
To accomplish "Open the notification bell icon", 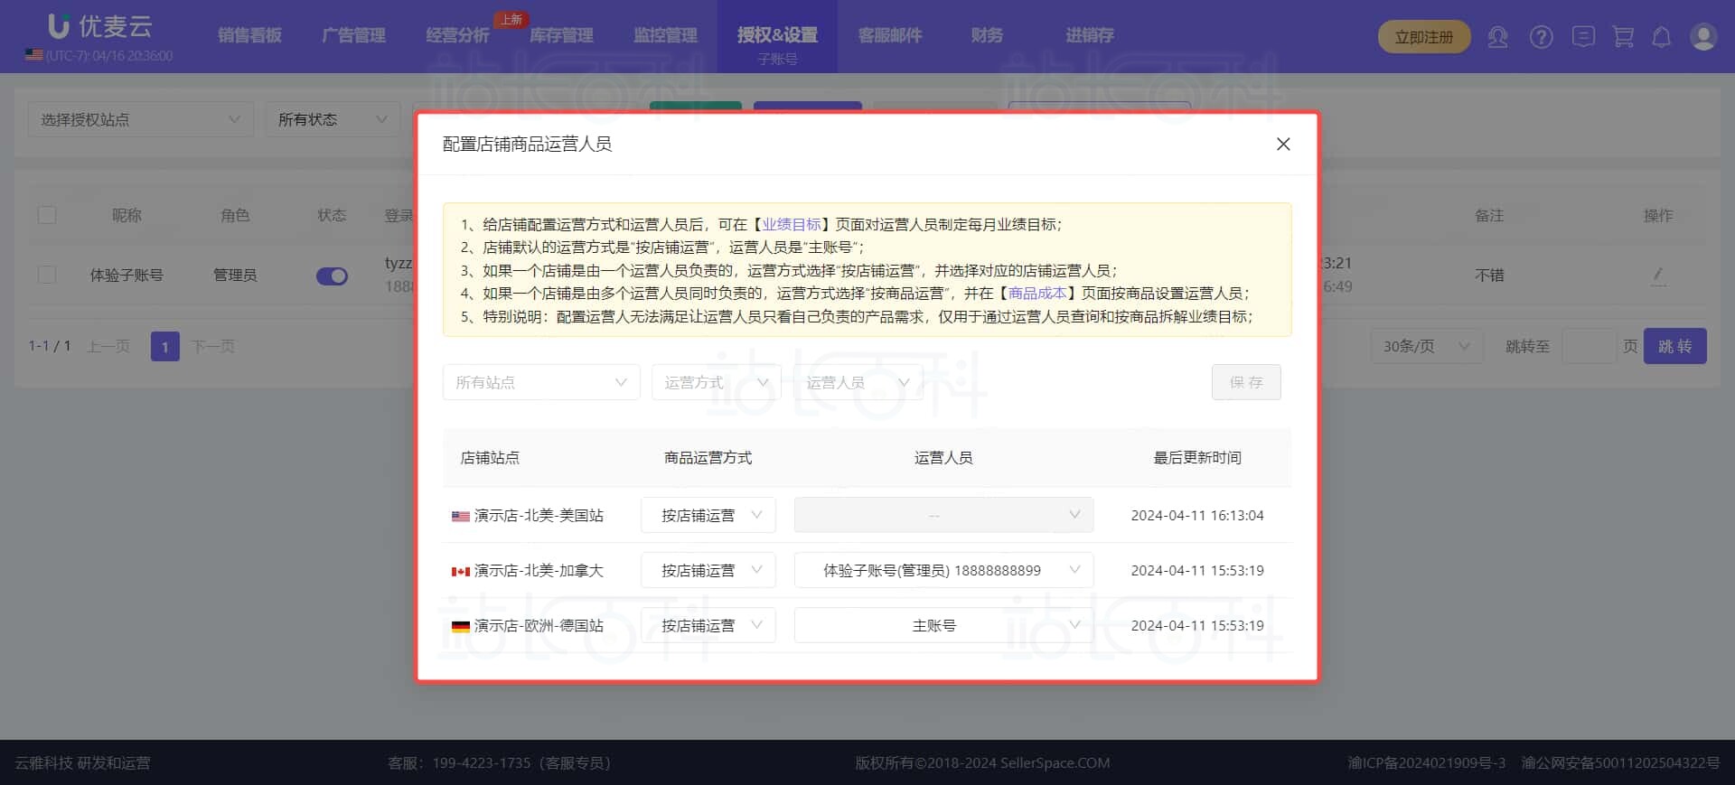I will click(x=1661, y=37).
